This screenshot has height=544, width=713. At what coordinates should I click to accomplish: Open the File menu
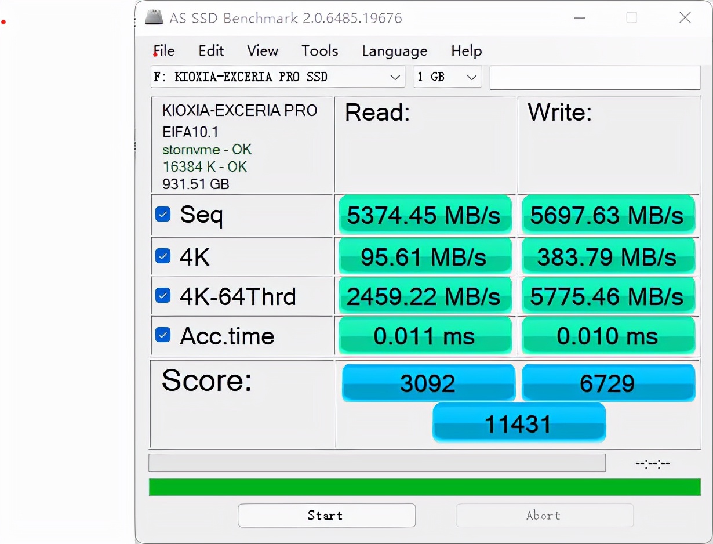164,51
